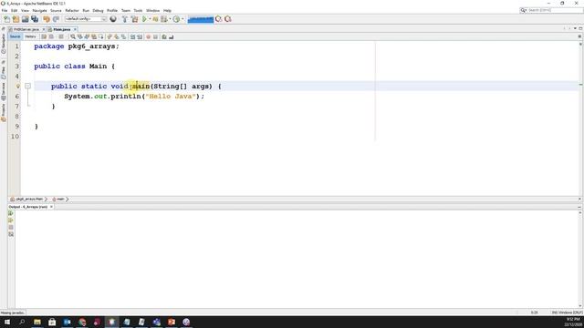This screenshot has height=328, width=584.
Task: Click the Redo toolbar icon
Action: point(56,19)
